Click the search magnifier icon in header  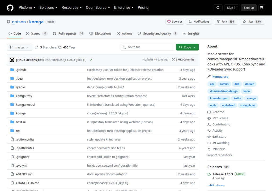[x=218, y=8]
